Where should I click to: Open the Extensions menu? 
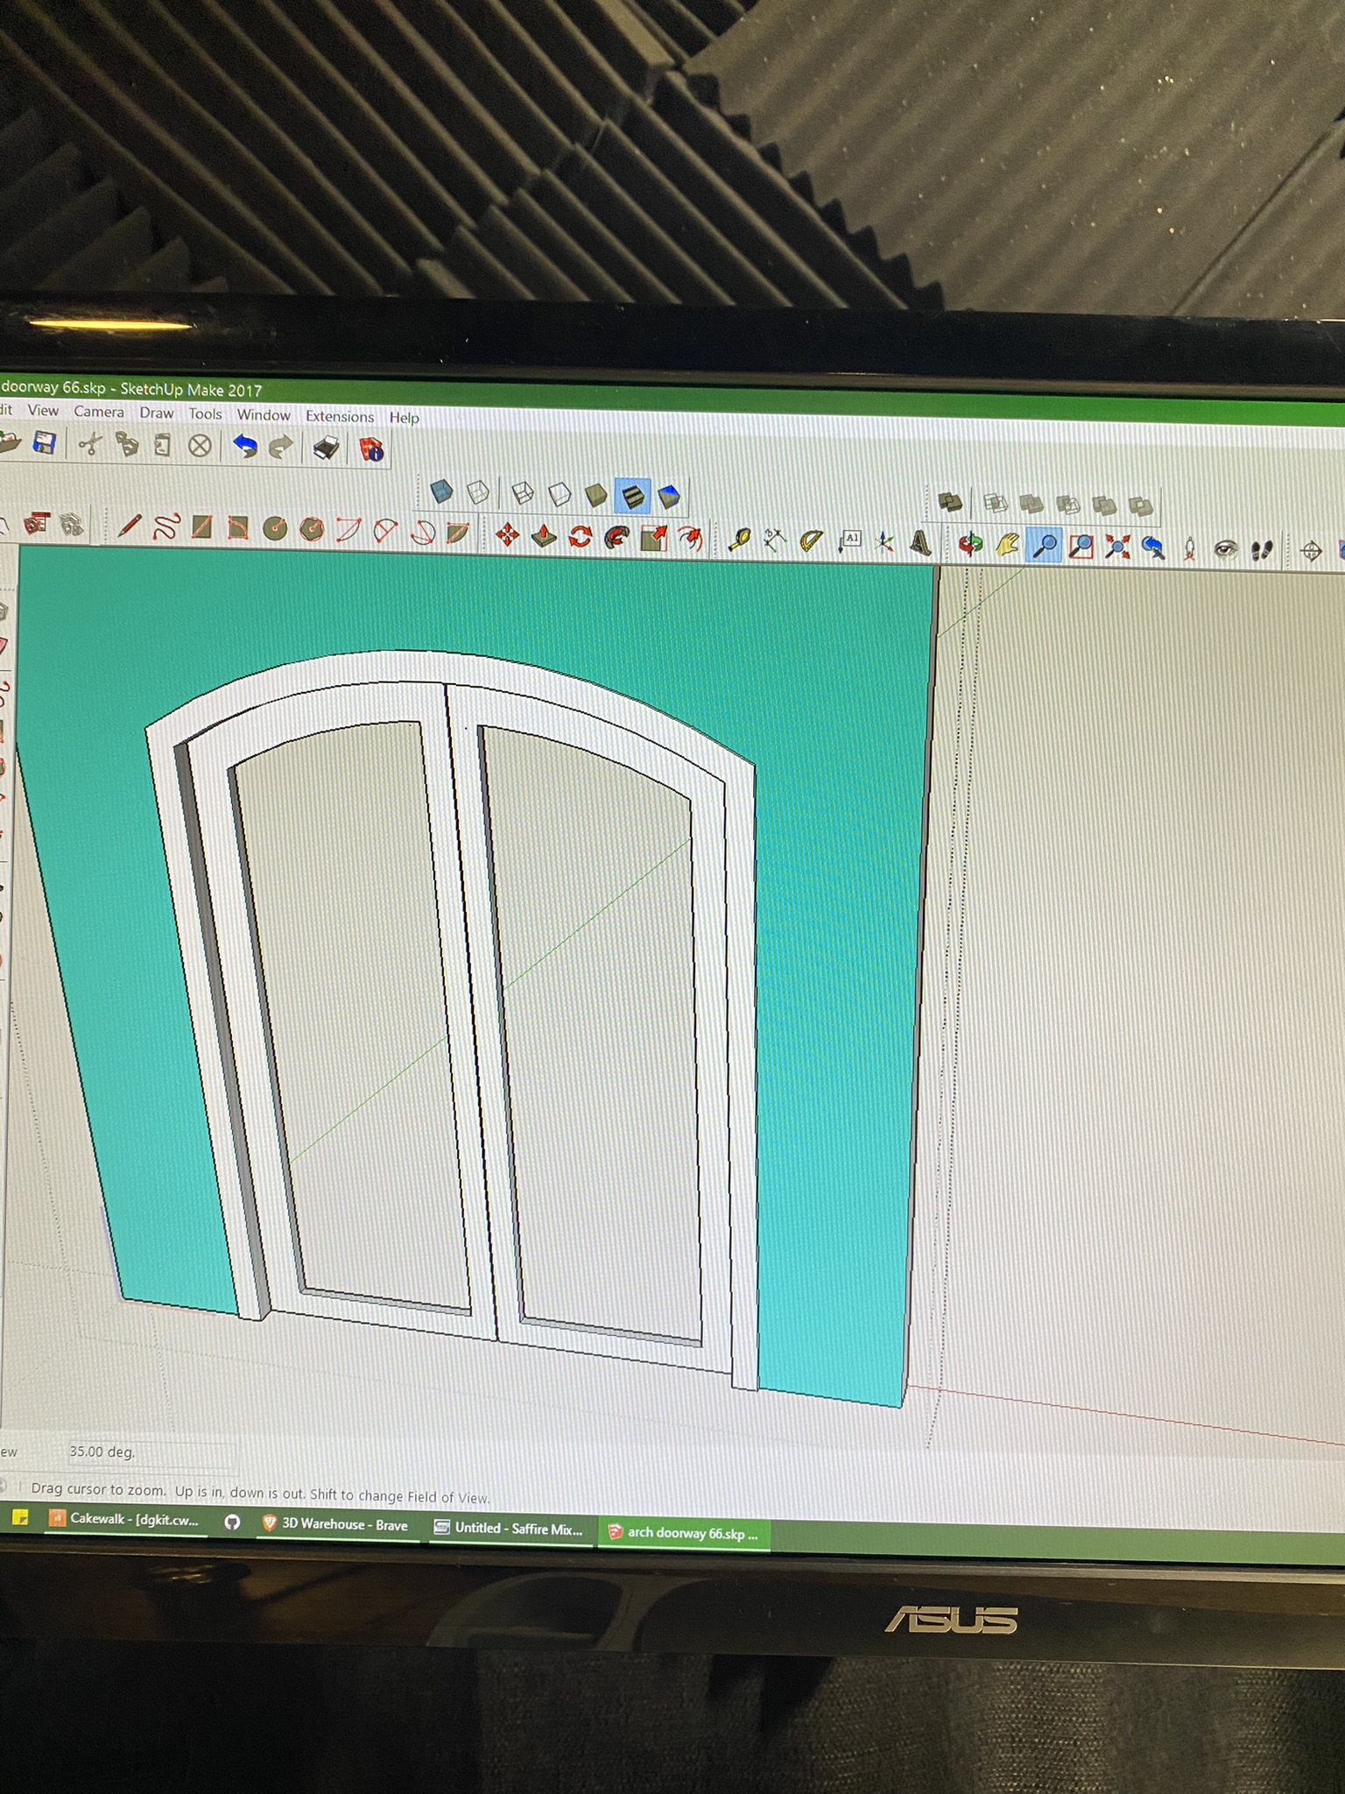click(x=340, y=416)
